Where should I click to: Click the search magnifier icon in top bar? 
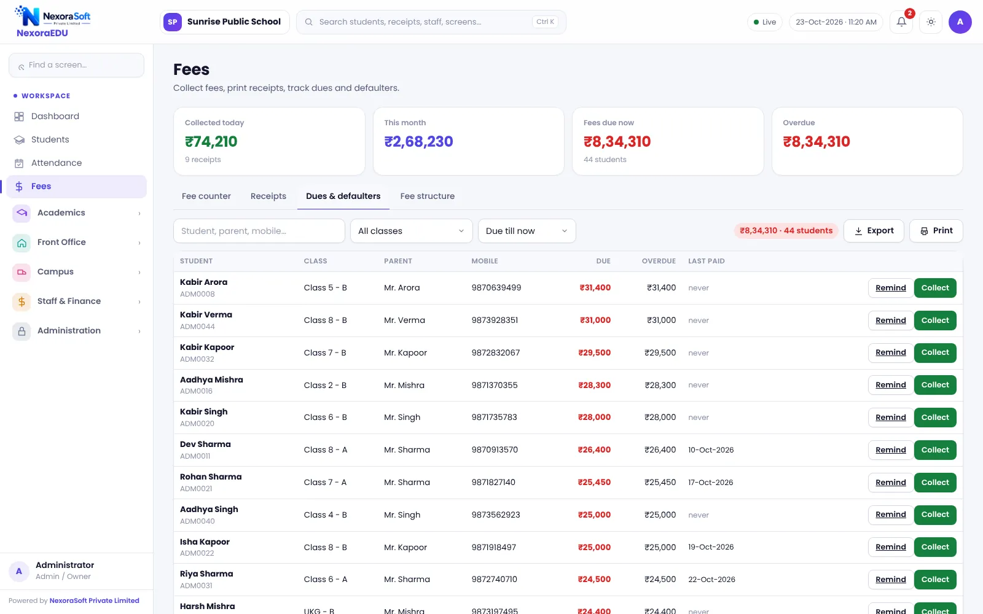tap(309, 22)
